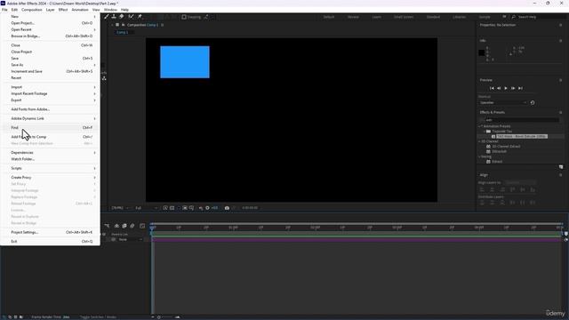Reset the preview shortcut settings icon

tap(533, 103)
